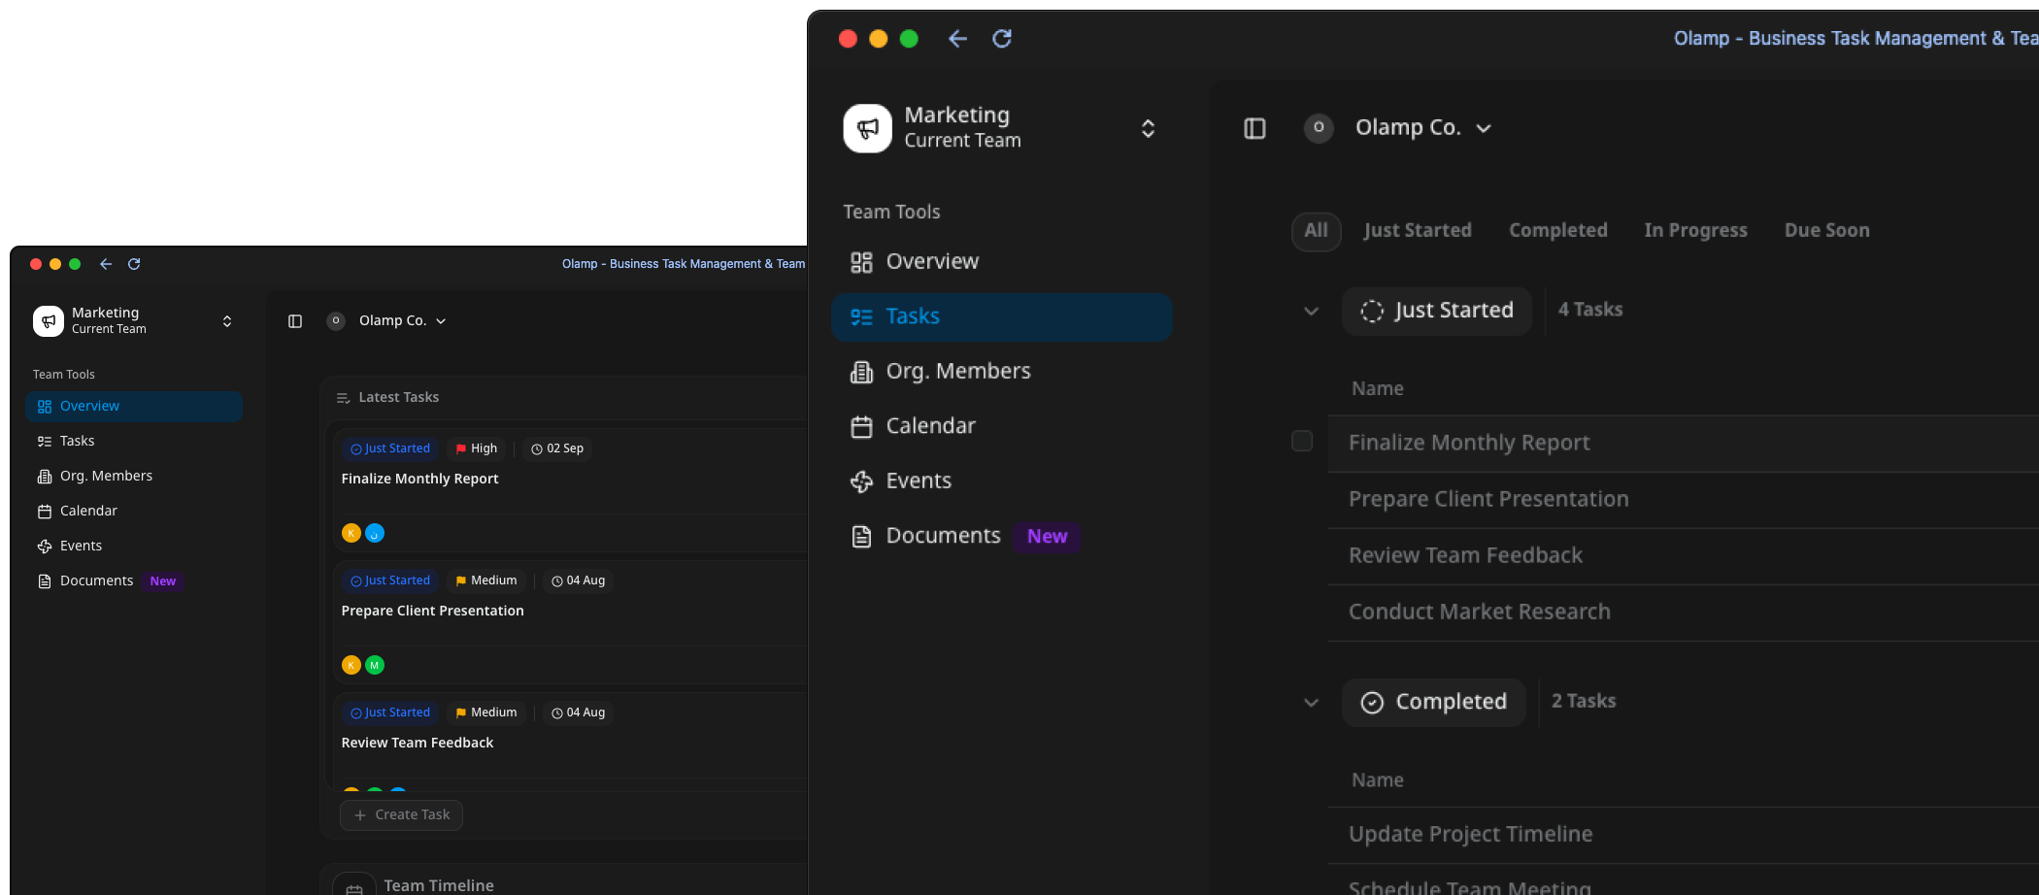Toggle the sidebar panel collapse icon
The height and width of the screenshot is (895, 2039).
[x=1253, y=127]
